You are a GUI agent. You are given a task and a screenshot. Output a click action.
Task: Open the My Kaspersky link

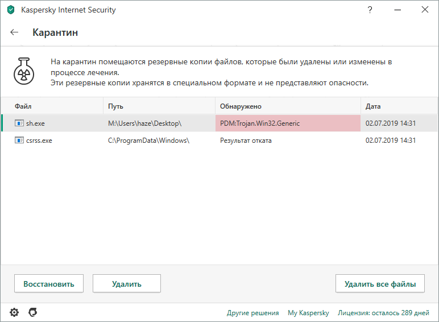tap(308, 313)
